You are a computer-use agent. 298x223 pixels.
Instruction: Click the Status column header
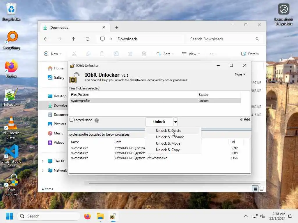(x=219, y=95)
